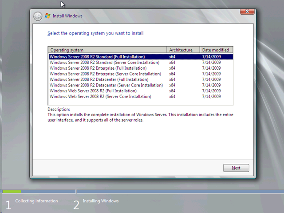The image size is (284, 213).
Task: Click the Next button
Action: click(236, 168)
